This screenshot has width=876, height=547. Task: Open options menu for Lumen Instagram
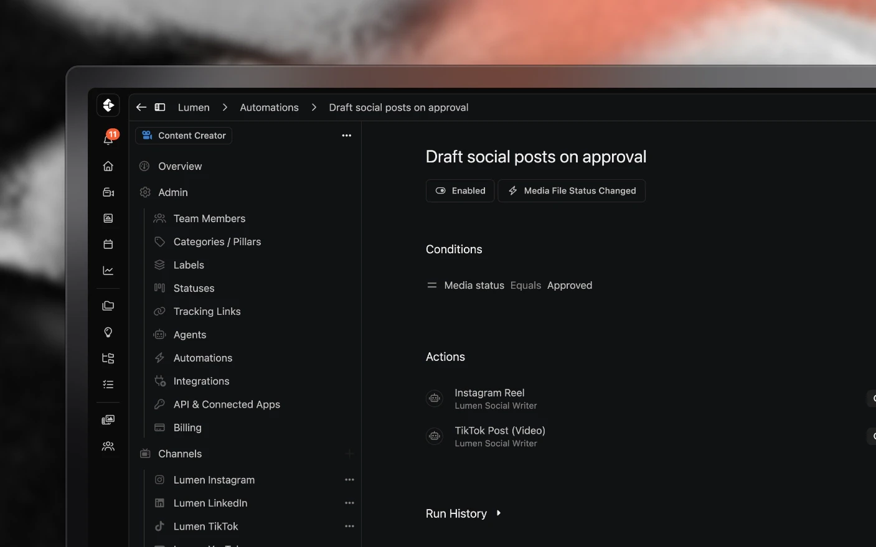point(349,480)
